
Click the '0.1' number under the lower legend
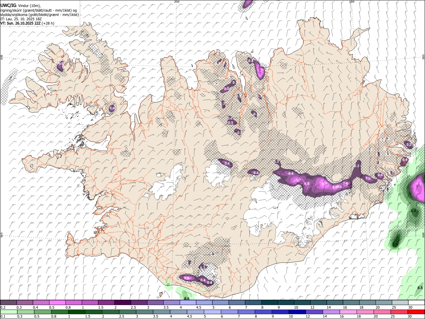(3, 316)
